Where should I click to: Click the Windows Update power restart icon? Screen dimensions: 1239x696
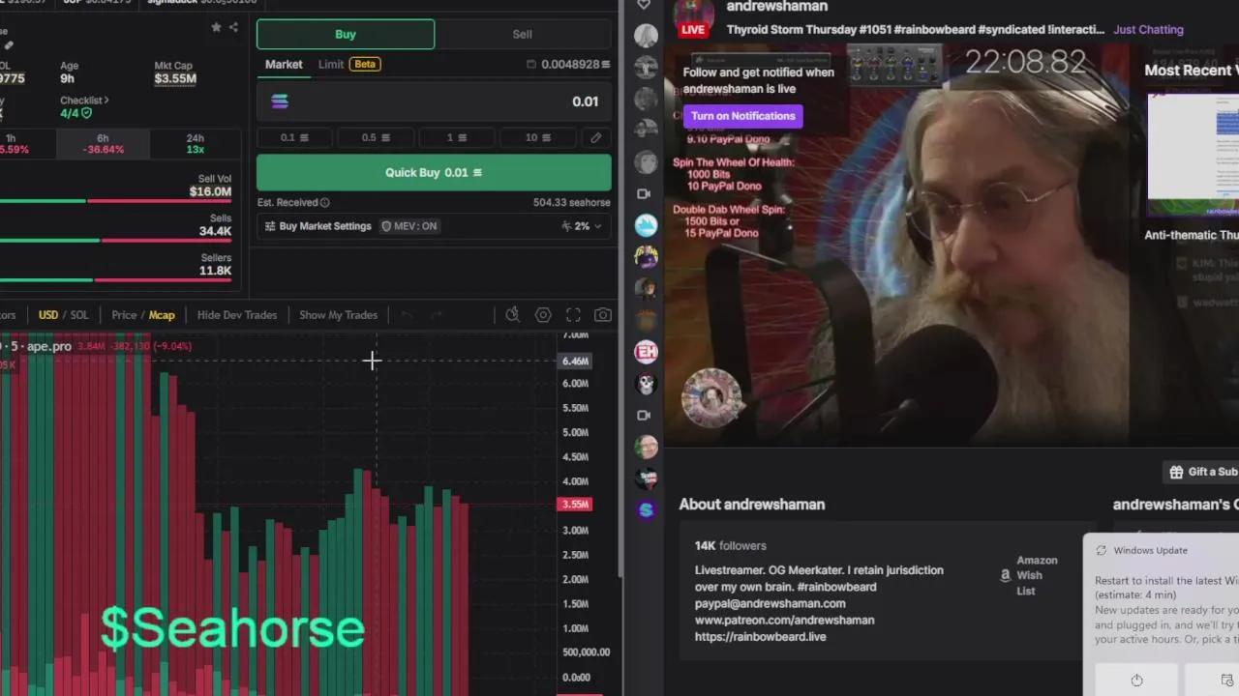click(x=1136, y=681)
